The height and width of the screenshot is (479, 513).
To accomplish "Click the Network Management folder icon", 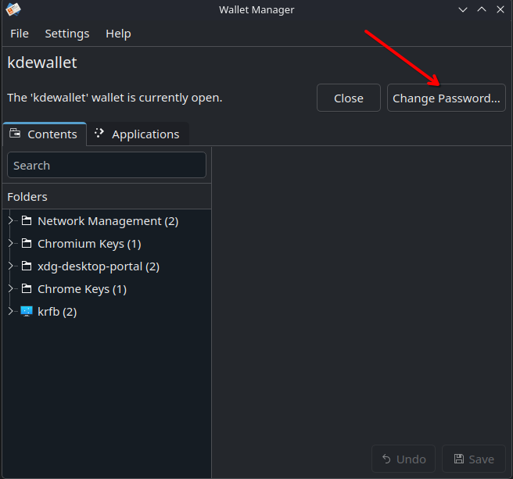I will click(x=27, y=221).
